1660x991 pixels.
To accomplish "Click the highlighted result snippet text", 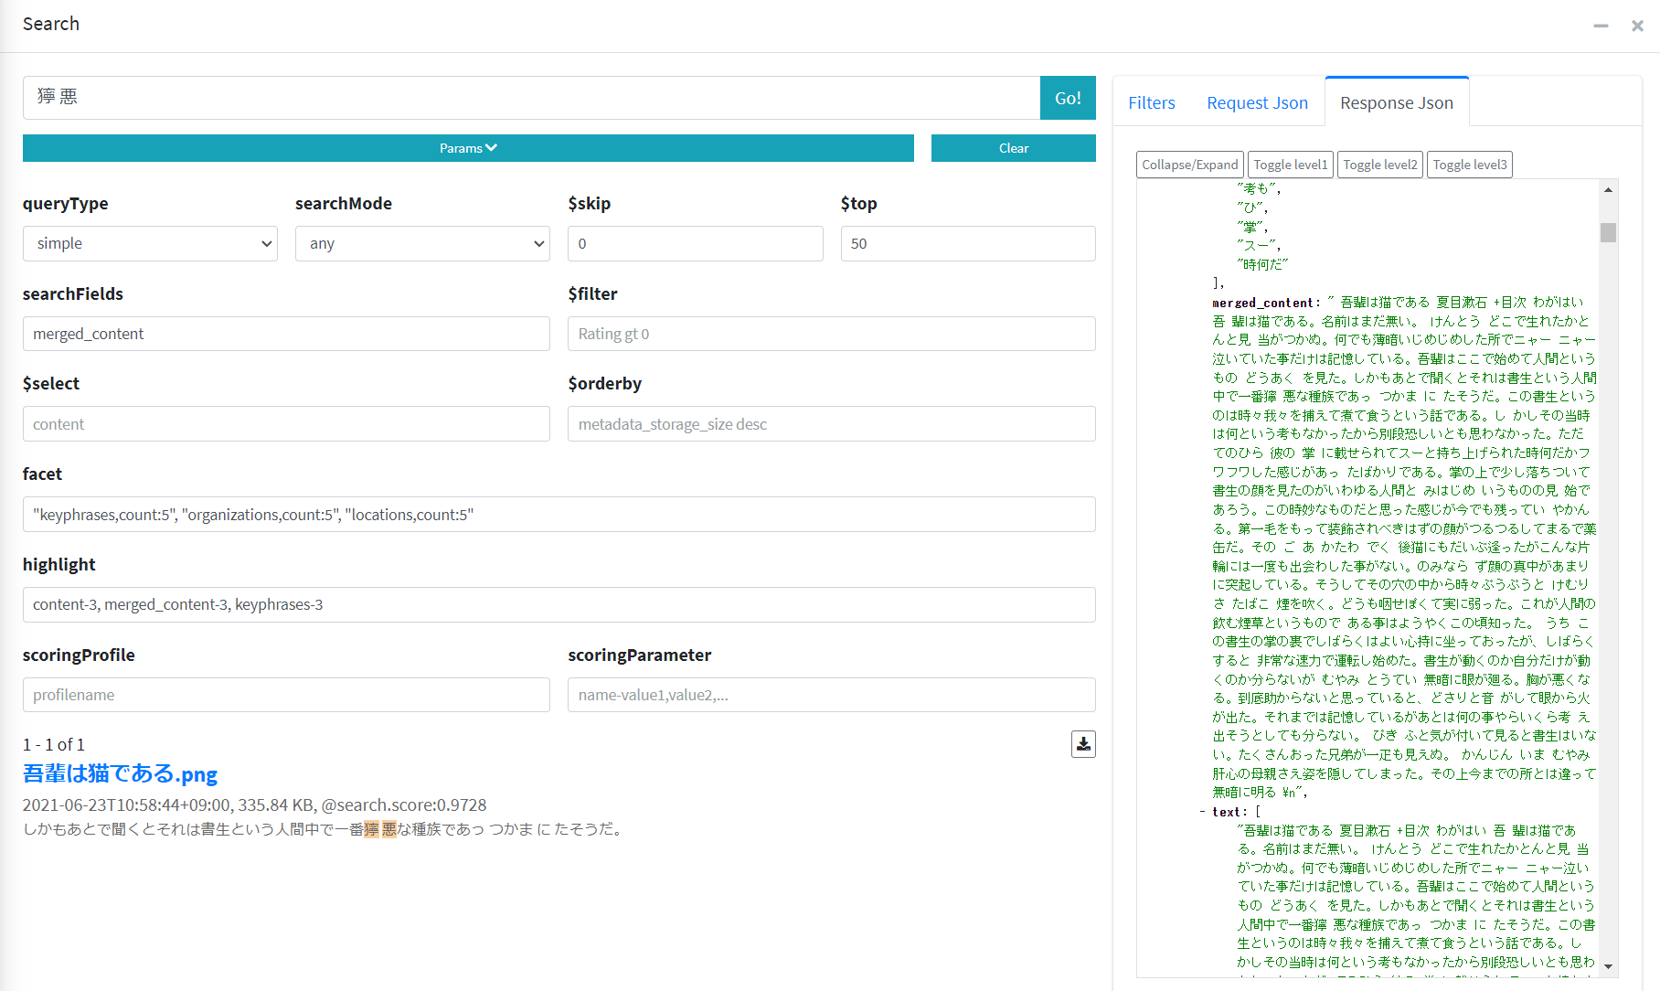I will tap(325, 829).
